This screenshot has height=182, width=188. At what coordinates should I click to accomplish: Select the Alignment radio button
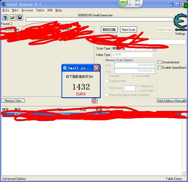tap(138, 86)
